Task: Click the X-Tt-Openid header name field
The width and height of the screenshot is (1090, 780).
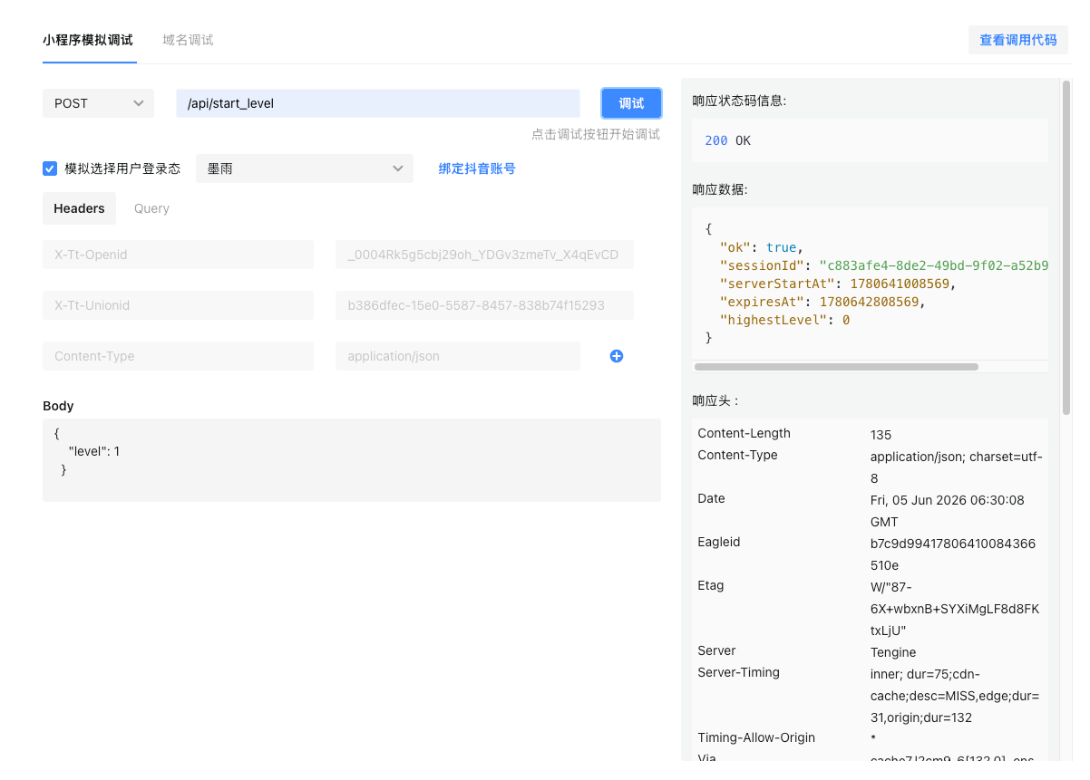Action: [x=178, y=255]
